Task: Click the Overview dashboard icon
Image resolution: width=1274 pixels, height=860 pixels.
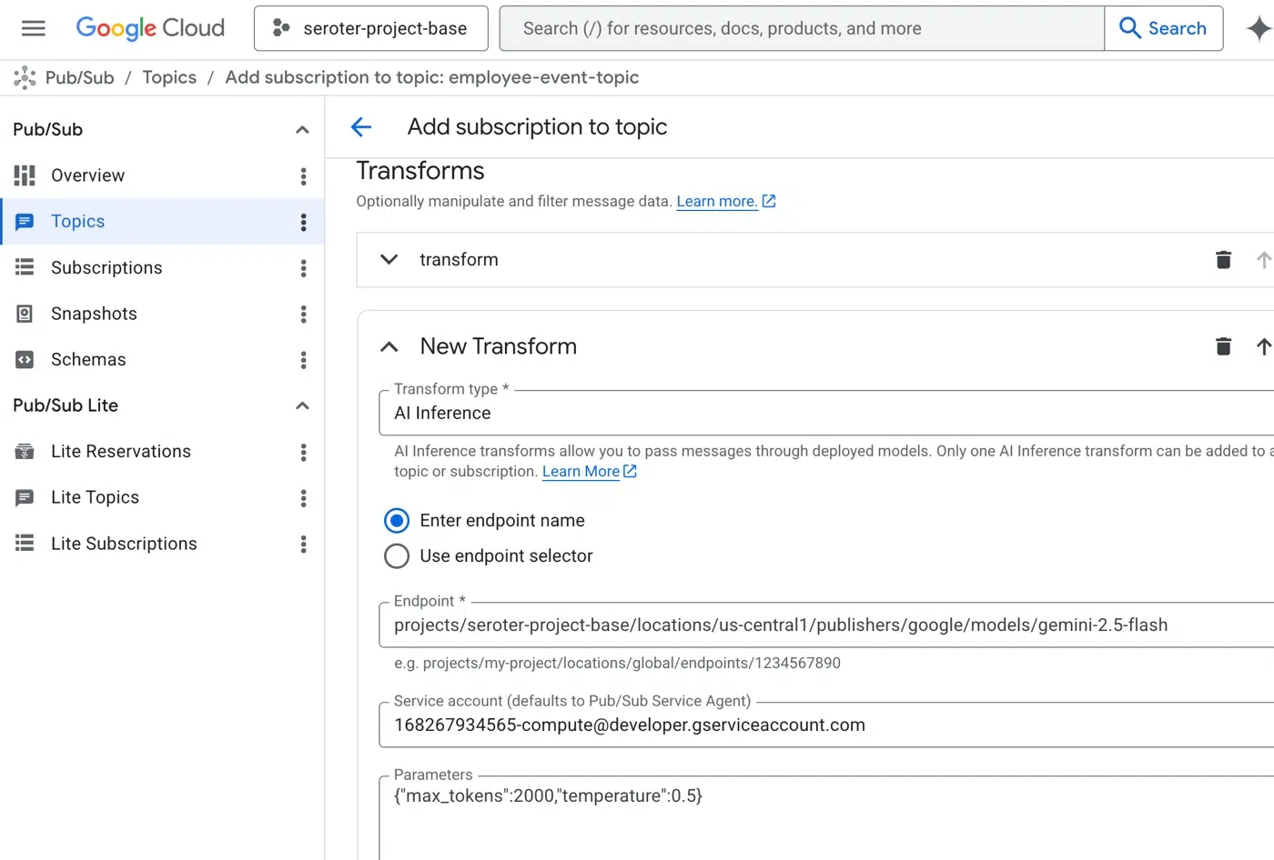Action: tap(25, 175)
